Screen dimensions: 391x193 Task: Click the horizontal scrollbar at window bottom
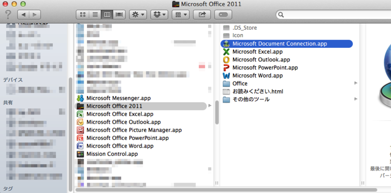226,190
